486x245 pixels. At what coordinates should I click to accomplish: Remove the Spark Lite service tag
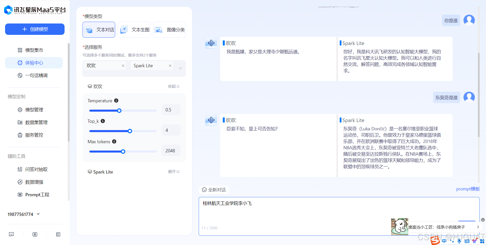[170, 66]
